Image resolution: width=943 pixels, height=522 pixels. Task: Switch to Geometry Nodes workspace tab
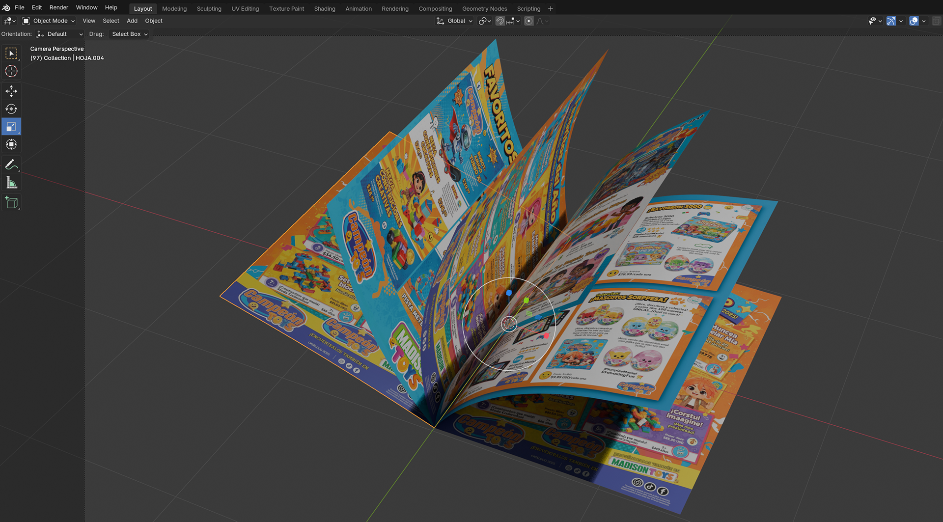pyautogui.click(x=484, y=9)
